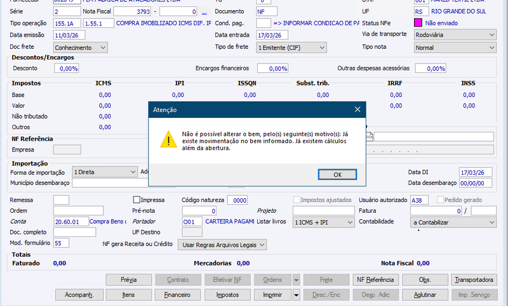Click the Remessa input field
Viewport: 508px width, 306px height.
[61, 200]
